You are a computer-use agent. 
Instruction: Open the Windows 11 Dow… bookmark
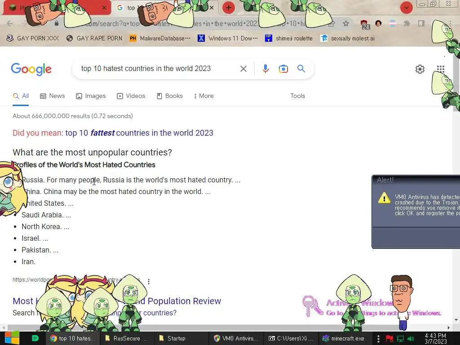click(x=228, y=39)
